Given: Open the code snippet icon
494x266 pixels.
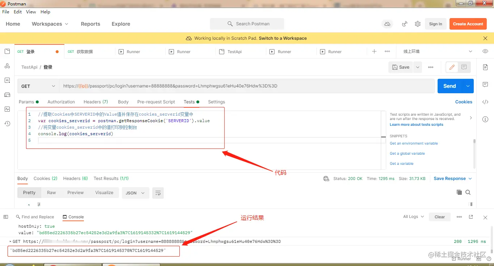Looking at the screenshot, I should tap(485, 102).
